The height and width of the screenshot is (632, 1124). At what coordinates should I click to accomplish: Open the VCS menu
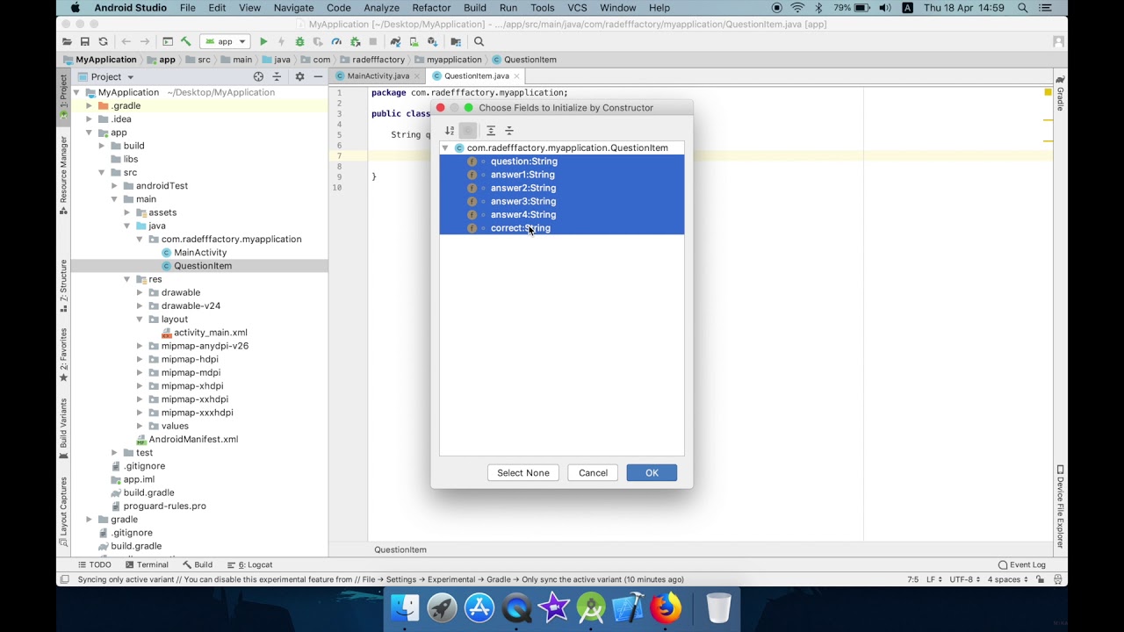[577, 8]
